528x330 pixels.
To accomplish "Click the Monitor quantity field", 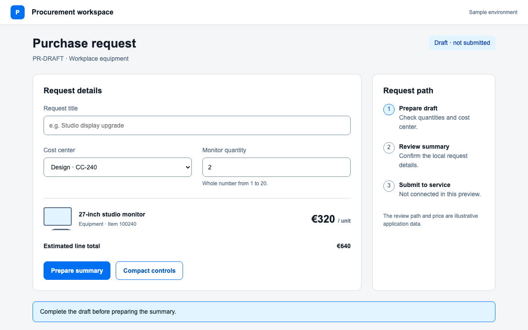I will [x=276, y=167].
